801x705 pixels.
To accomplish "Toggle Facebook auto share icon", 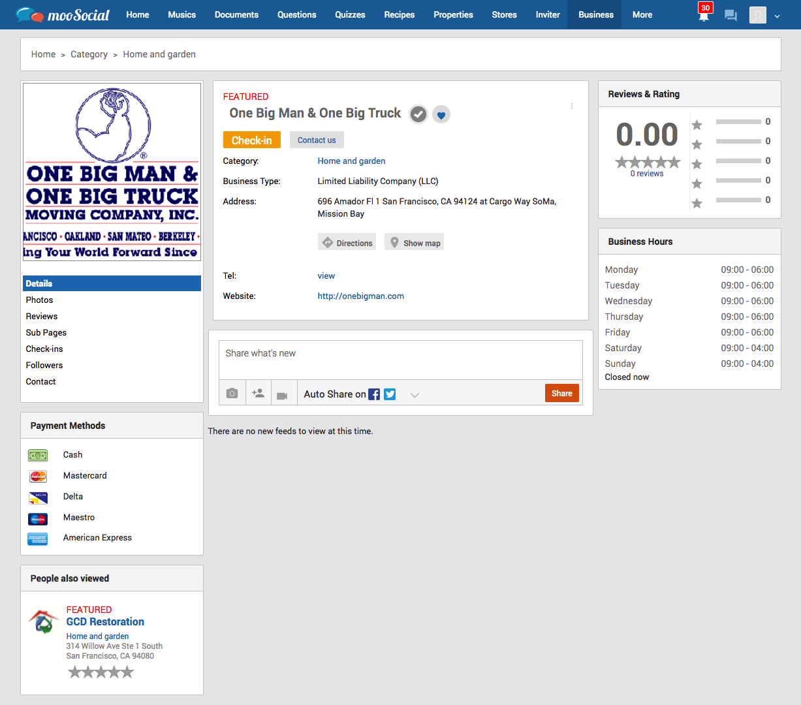I will pyautogui.click(x=374, y=394).
